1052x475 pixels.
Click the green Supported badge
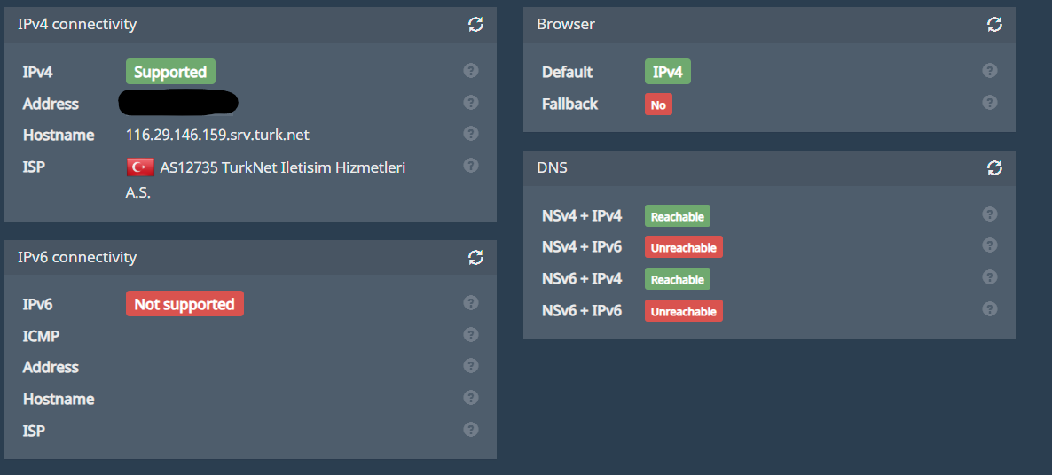click(x=170, y=73)
